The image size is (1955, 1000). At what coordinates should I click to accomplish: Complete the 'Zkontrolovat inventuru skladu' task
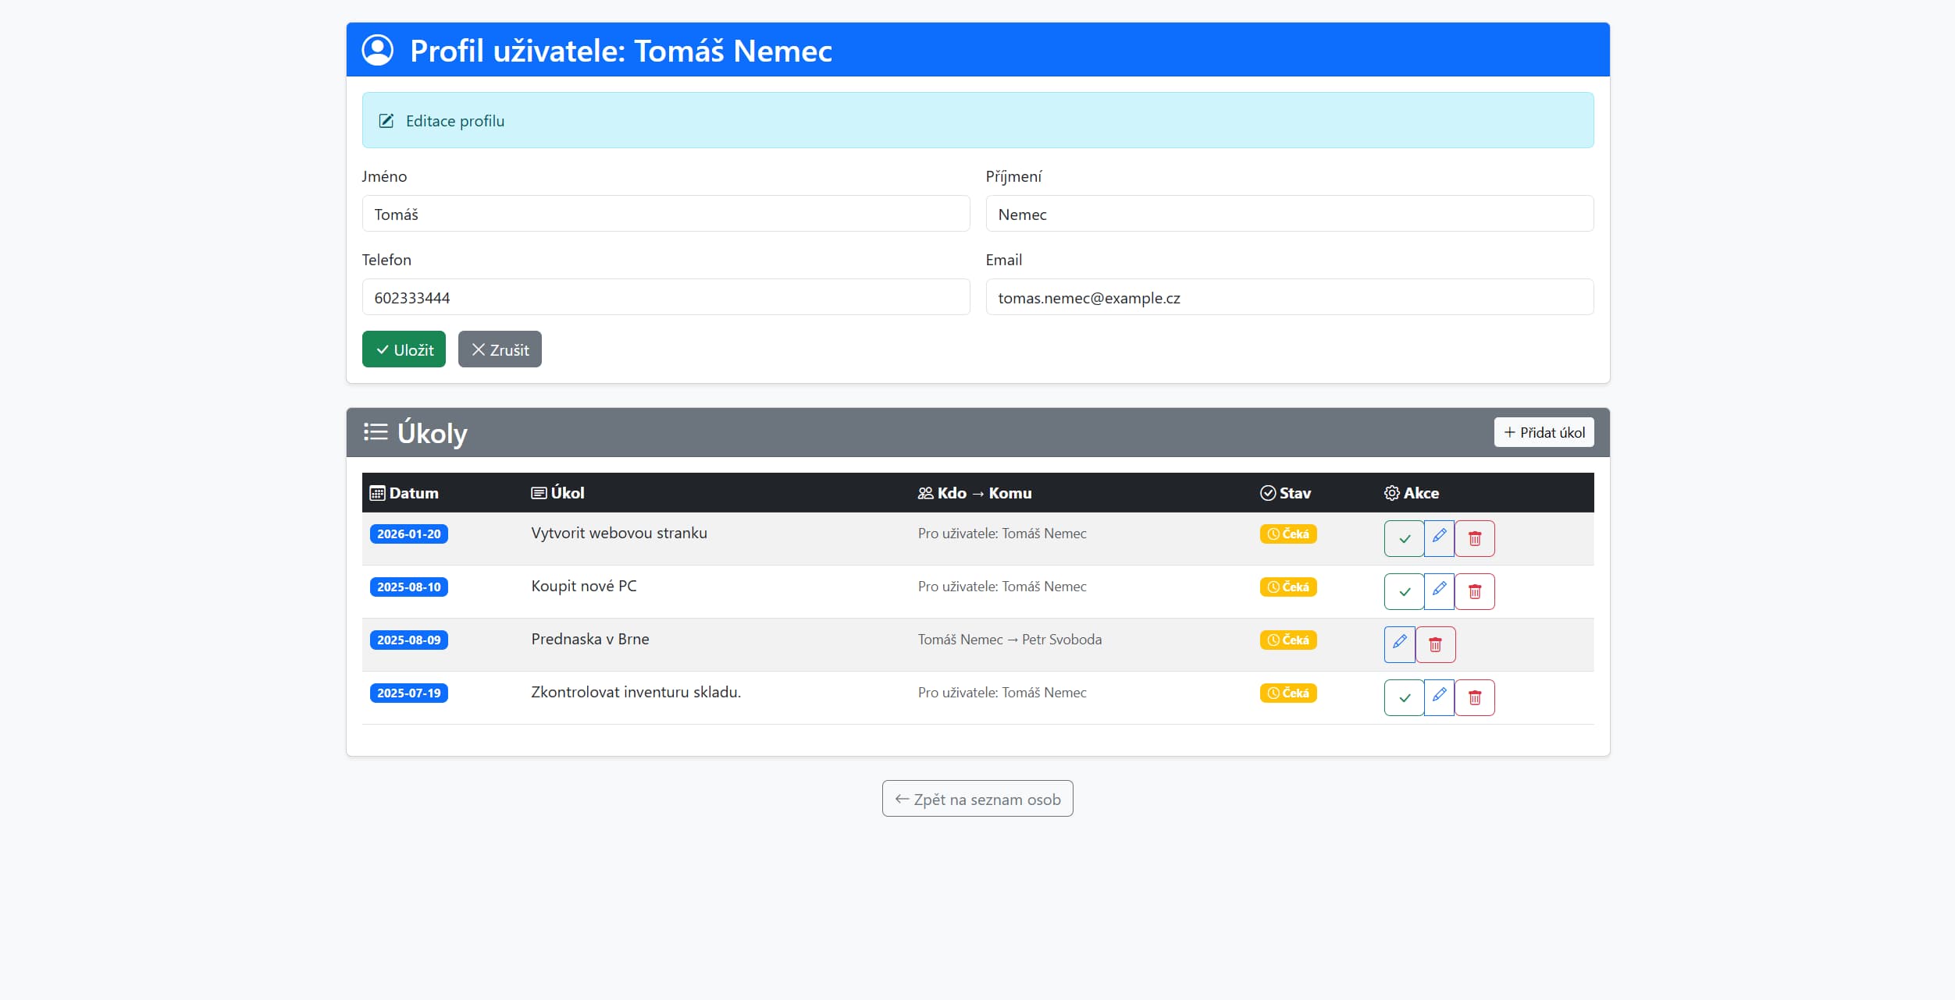[x=1403, y=698]
